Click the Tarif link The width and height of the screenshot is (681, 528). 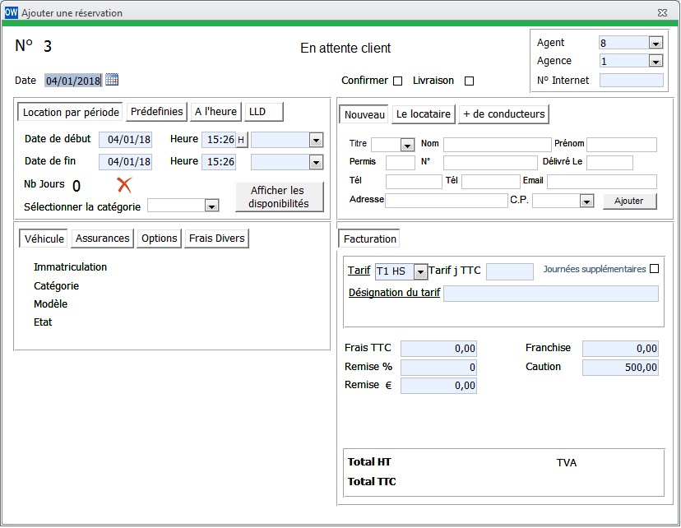pos(359,271)
